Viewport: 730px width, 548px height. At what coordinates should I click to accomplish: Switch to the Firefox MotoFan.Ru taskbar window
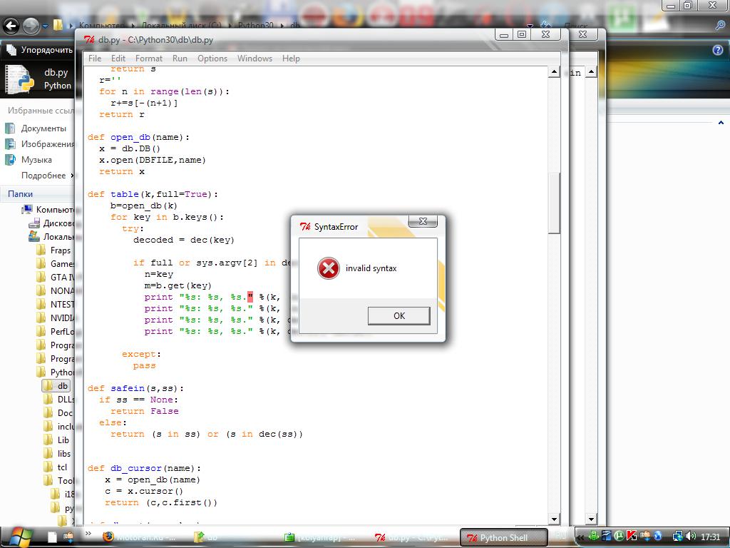click(x=140, y=537)
